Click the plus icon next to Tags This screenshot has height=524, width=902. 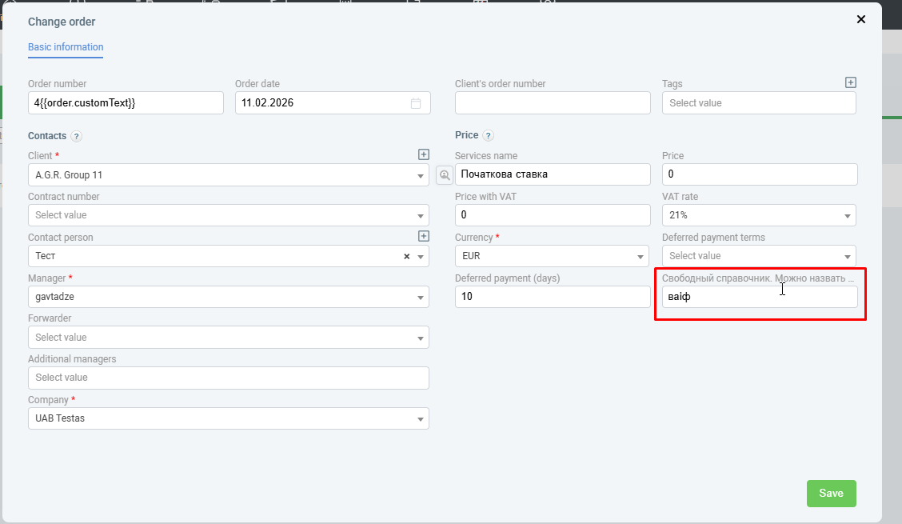(851, 82)
